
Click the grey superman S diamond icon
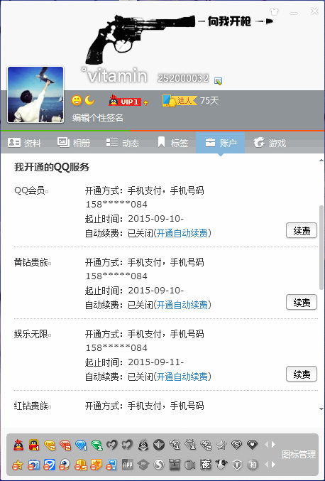pyautogui.click(x=236, y=445)
